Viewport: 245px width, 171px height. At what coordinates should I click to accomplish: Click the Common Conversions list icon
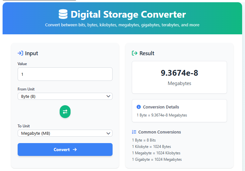(x=134, y=132)
